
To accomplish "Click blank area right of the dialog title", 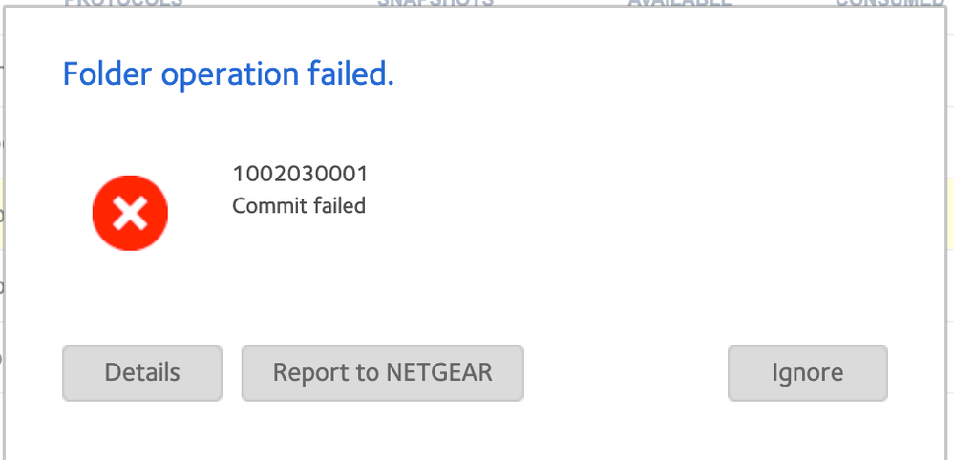I will coord(668,73).
